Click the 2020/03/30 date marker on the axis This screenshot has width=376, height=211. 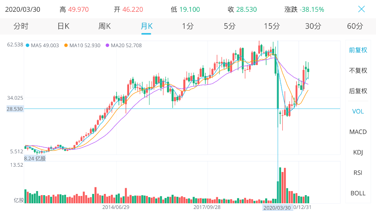coord(277,207)
